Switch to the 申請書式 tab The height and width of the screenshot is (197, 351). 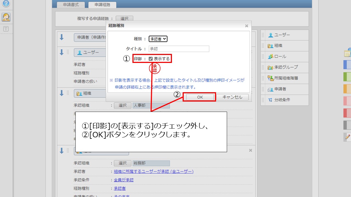coord(71,5)
